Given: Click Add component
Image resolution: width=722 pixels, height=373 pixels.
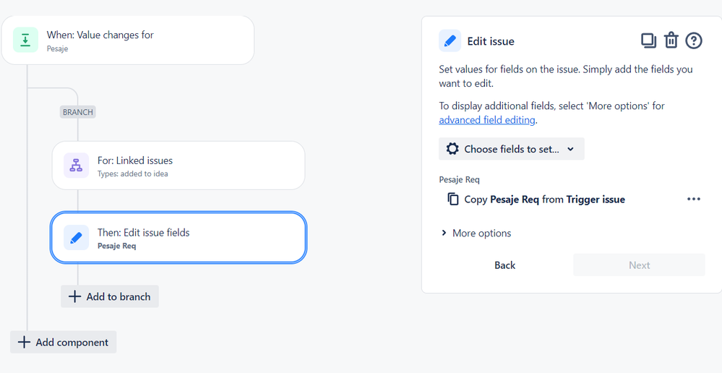Looking at the screenshot, I should 63,342.
